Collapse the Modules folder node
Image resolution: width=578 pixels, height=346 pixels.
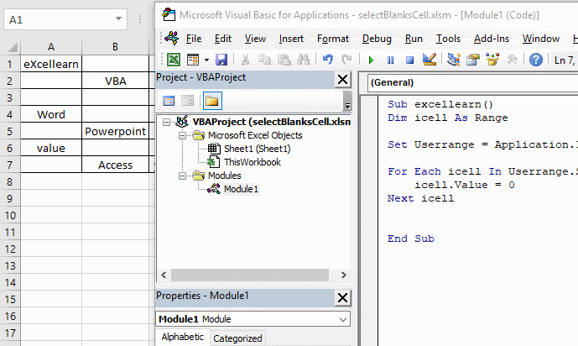[182, 176]
